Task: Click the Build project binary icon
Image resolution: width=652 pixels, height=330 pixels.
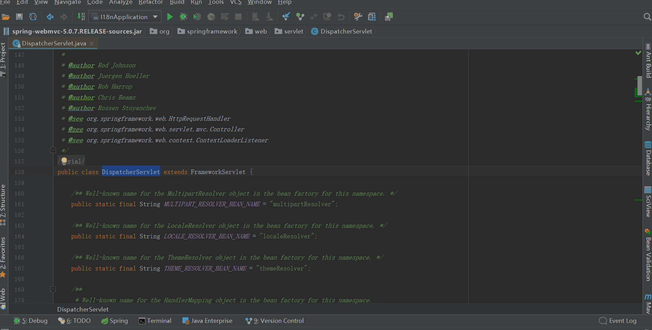Action: [81, 17]
